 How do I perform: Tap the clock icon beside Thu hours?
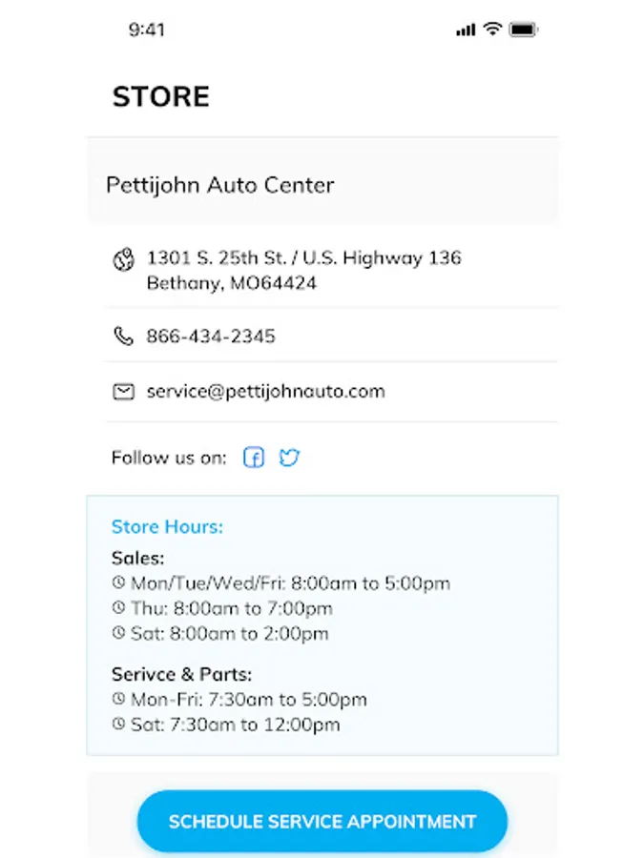click(x=118, y=607)
